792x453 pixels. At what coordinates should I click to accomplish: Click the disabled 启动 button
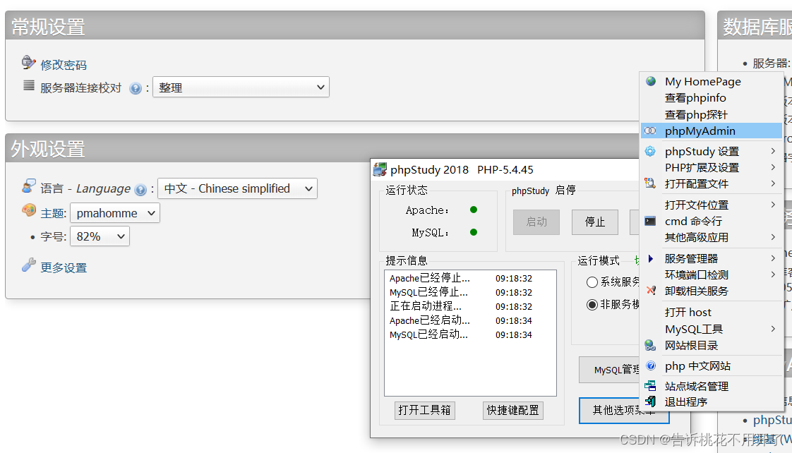(x=536, y=222)
